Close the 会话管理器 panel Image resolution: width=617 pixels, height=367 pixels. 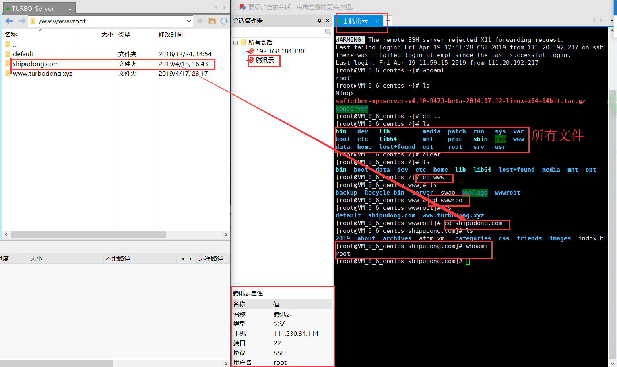click(x=328, y=21)
